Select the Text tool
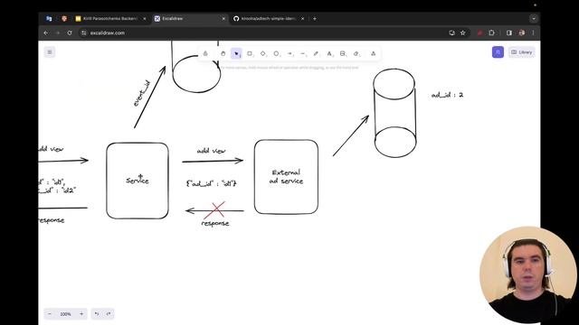This screenshot has height=325, width=579. pyautogui.click(x=329, y=54)
